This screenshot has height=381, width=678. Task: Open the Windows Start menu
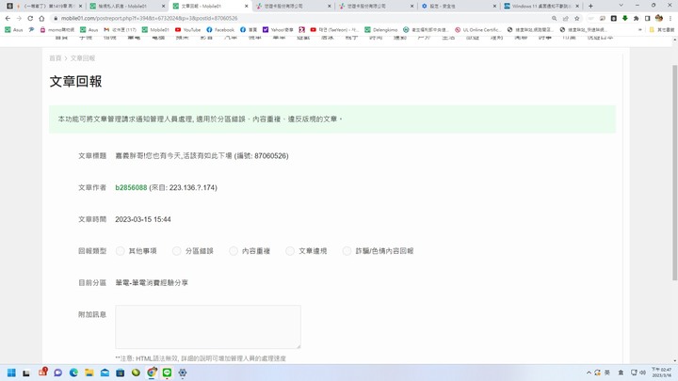(x=11, y=373)
